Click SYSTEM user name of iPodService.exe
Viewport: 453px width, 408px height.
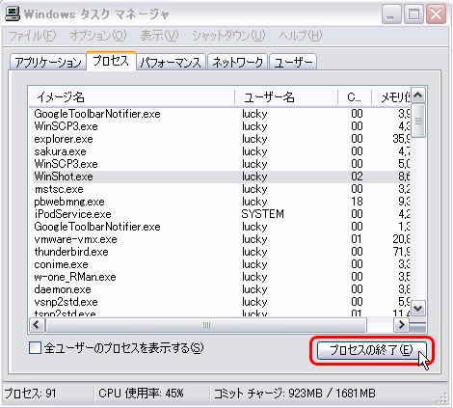pos(263,214)
